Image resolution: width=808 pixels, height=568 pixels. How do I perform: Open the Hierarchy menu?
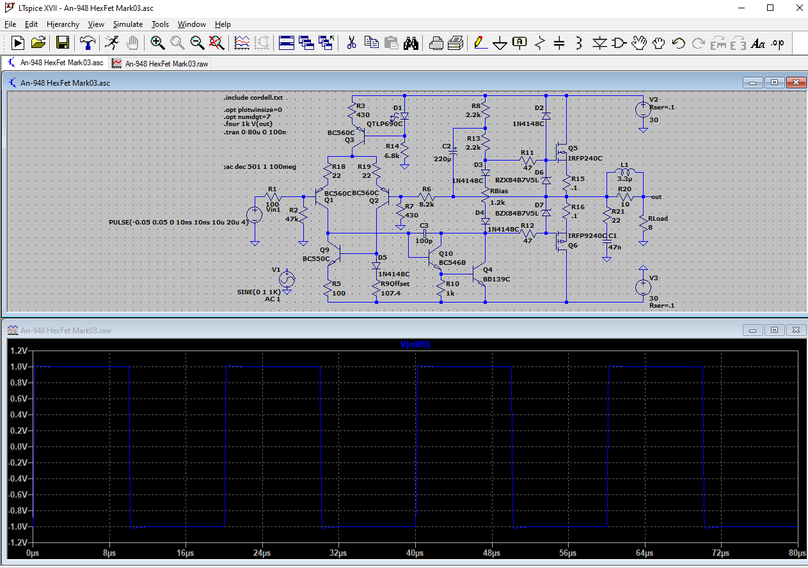(63, 24)
